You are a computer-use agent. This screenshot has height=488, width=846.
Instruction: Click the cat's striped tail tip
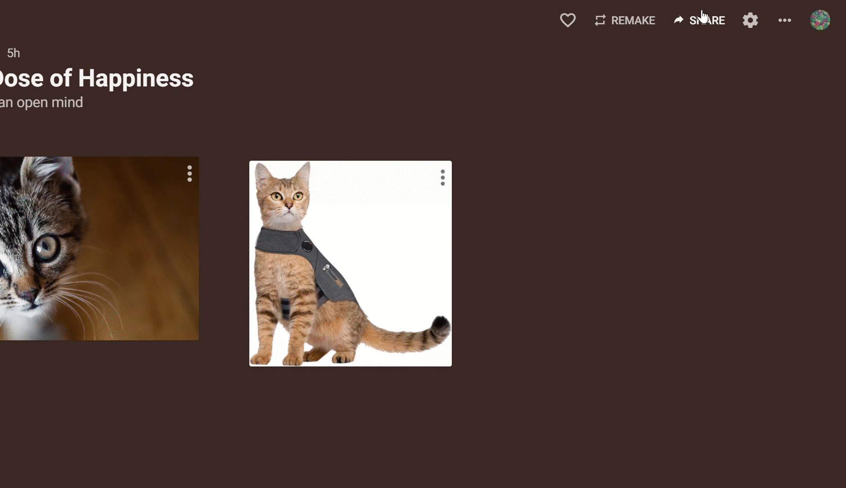click(x=441, y=328)
